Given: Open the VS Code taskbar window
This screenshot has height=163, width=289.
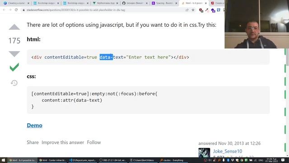Looking at the screenshot, I should coord(83,160).
